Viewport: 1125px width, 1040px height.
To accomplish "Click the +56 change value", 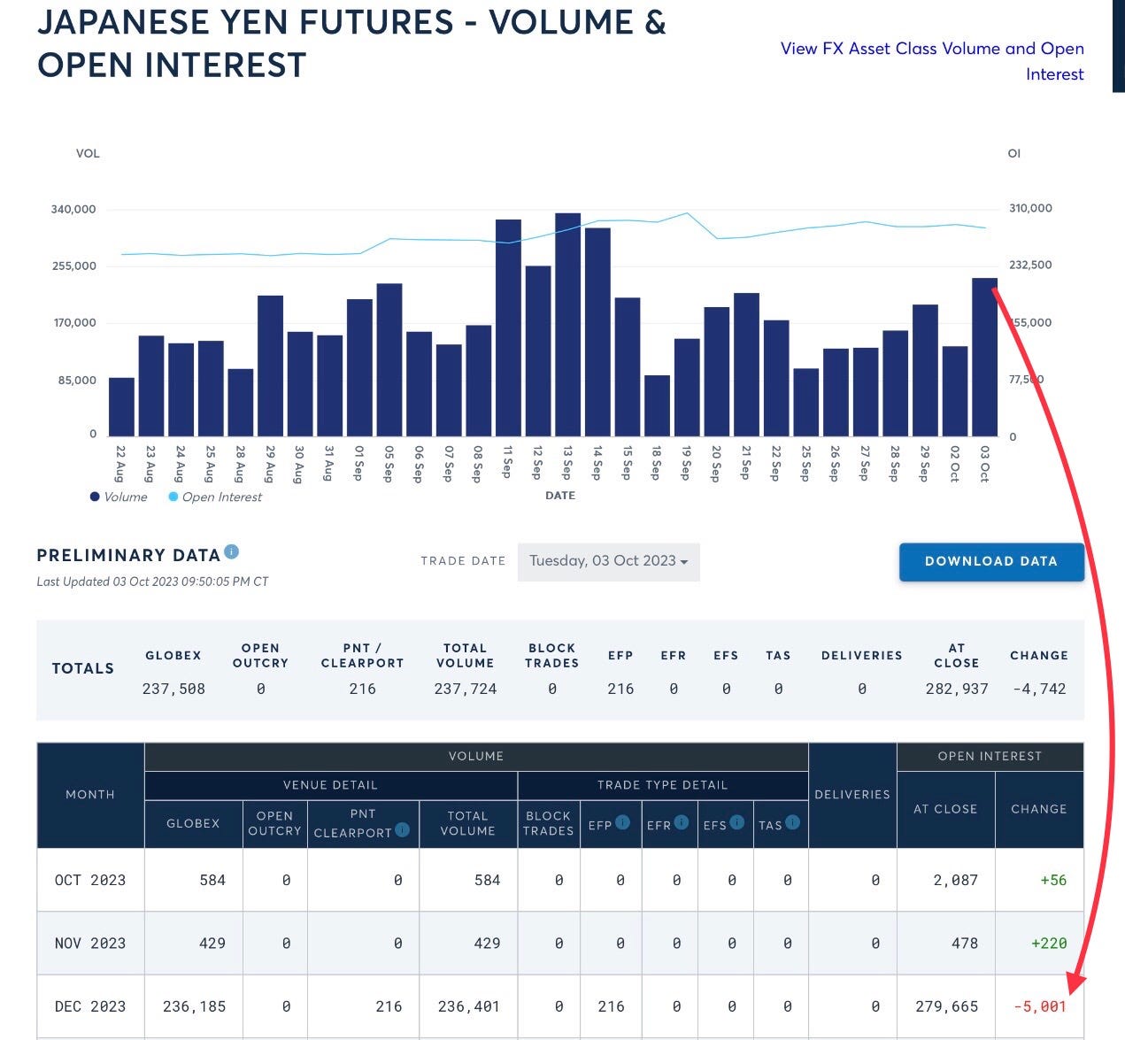I will tap(1053, 880).
